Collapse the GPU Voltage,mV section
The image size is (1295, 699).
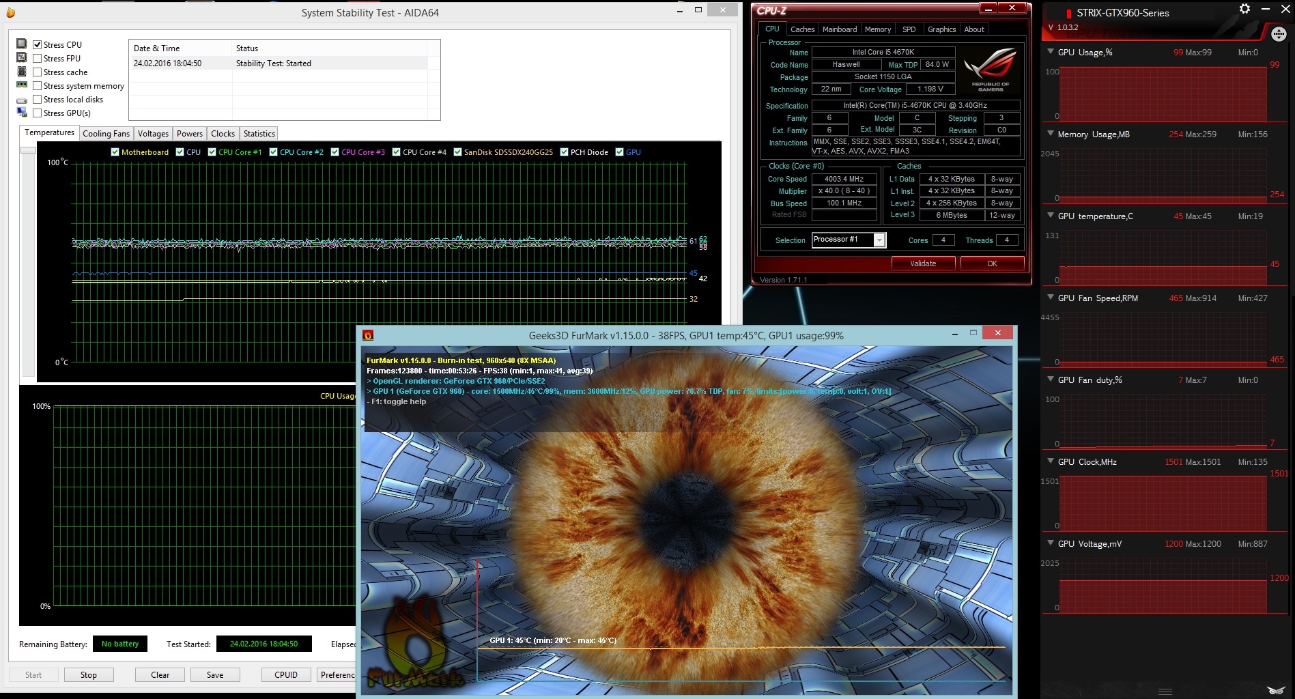point(1050,543)
